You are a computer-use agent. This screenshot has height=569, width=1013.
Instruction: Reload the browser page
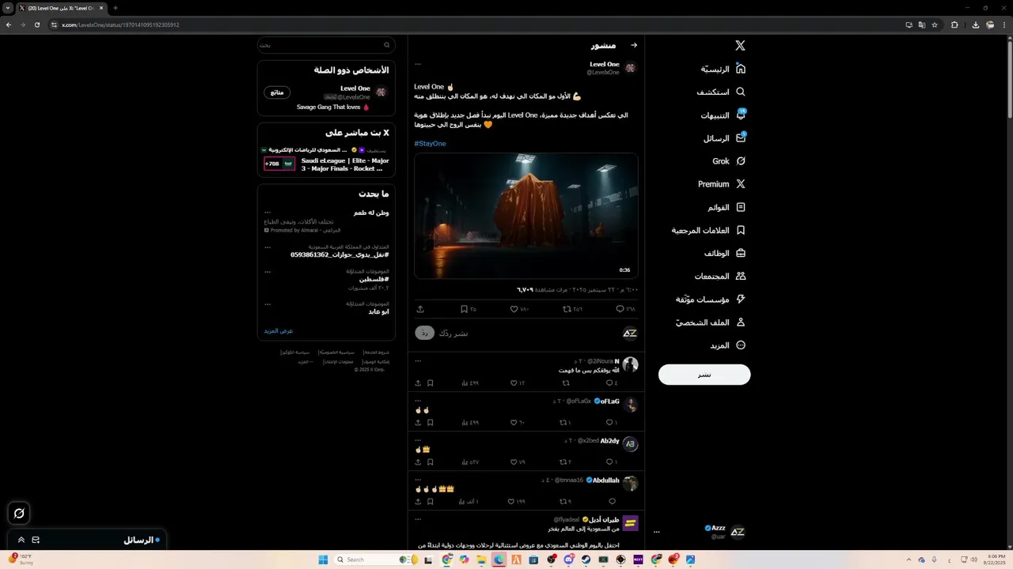(36, 24)
